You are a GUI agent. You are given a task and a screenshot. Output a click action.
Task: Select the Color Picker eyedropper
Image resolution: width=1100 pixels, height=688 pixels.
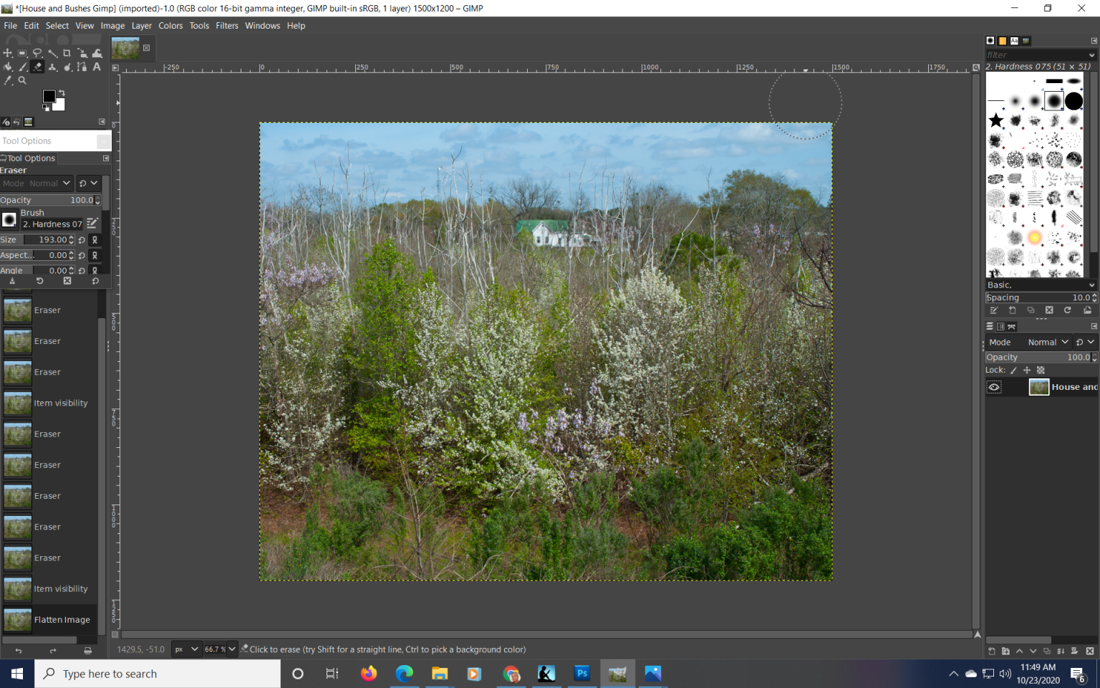point(7,80)
